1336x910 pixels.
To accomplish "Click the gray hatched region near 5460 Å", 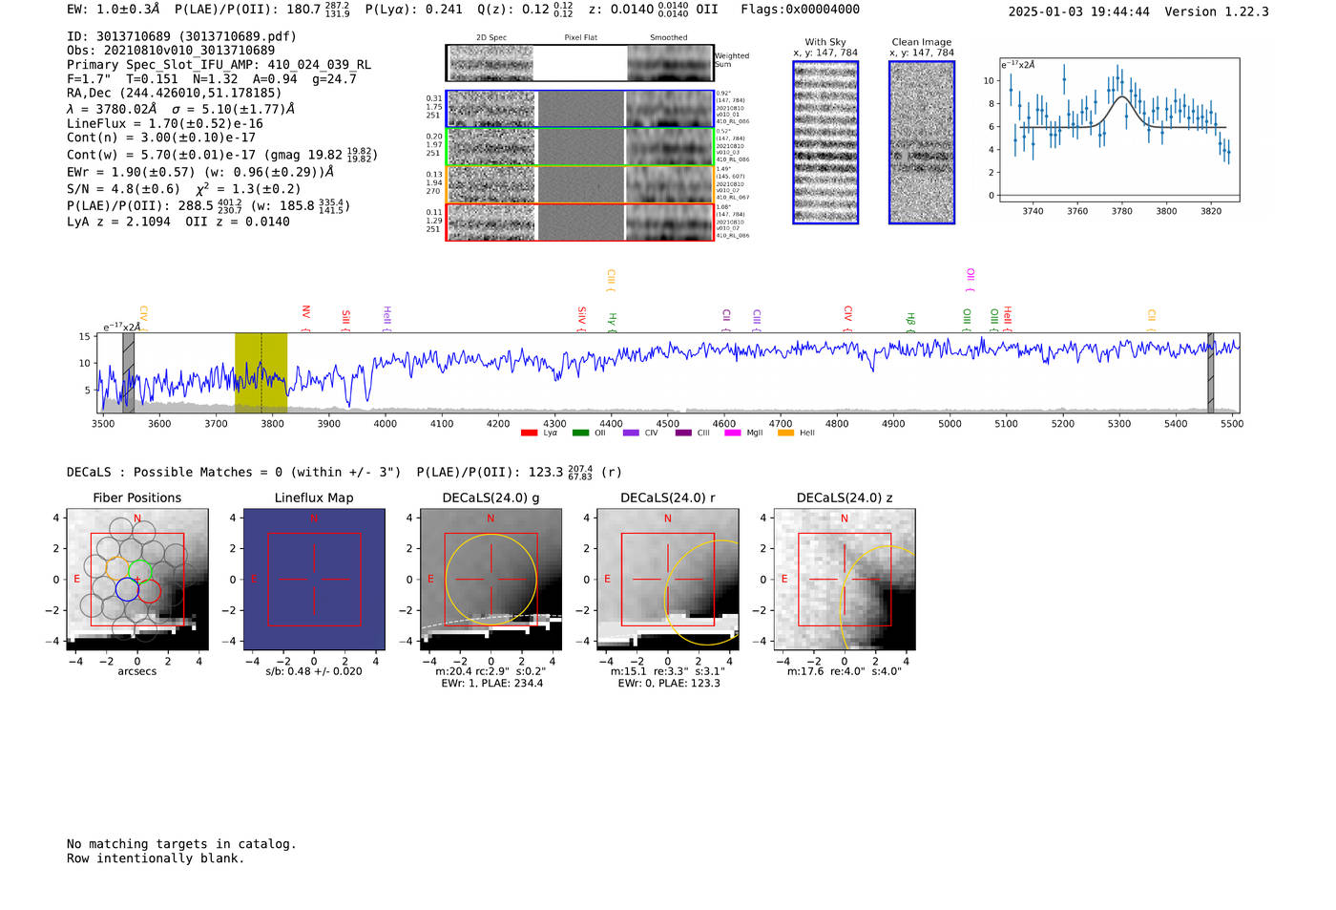I will 1210,372.
